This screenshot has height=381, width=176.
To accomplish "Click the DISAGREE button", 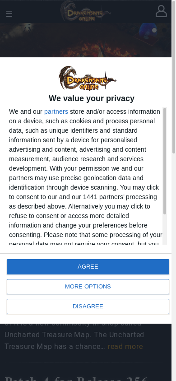I will tap(88, 307).
